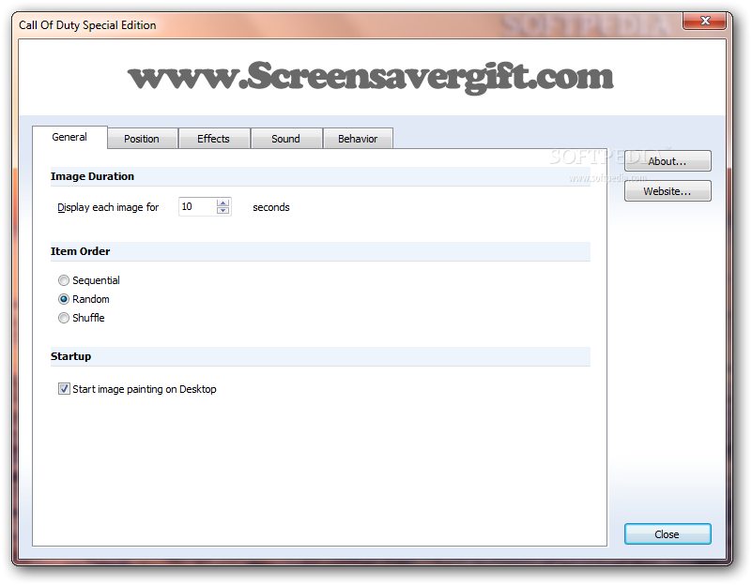The width and height of the screenshot is (752, 585).
Task: Click the 'Startup' section heading
Action: pyautogui.click(x=71, y=356)
